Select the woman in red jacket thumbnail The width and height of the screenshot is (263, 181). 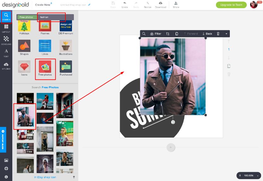coord(45,101)
